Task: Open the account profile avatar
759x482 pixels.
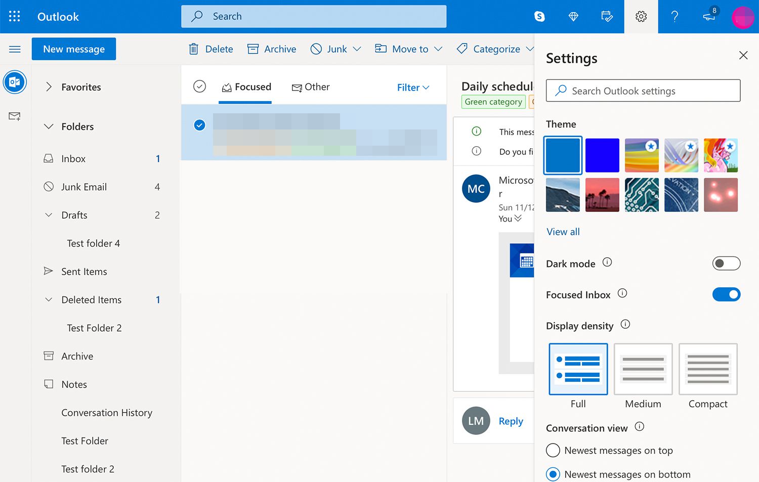Action: pyautogui.click(x=743, y=17)
